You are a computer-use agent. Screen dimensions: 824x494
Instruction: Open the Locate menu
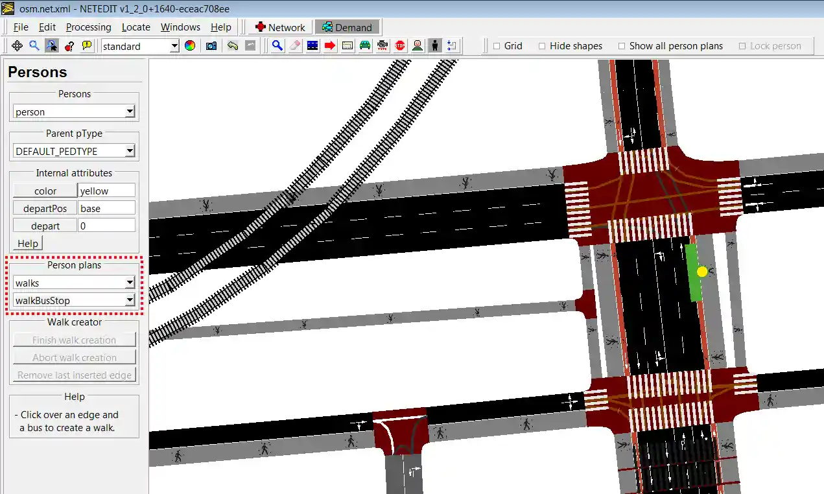pos(135,27)
